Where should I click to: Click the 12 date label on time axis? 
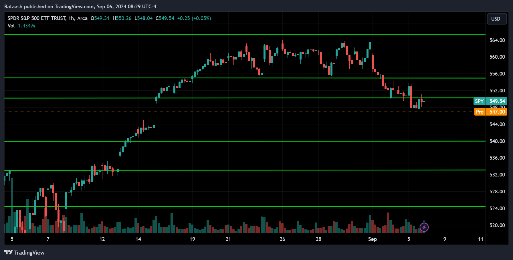tap(102, 239)
